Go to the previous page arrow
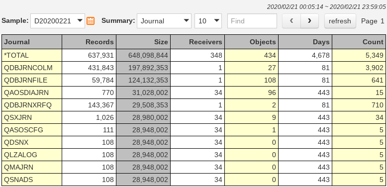 click(x=291, y=21)
